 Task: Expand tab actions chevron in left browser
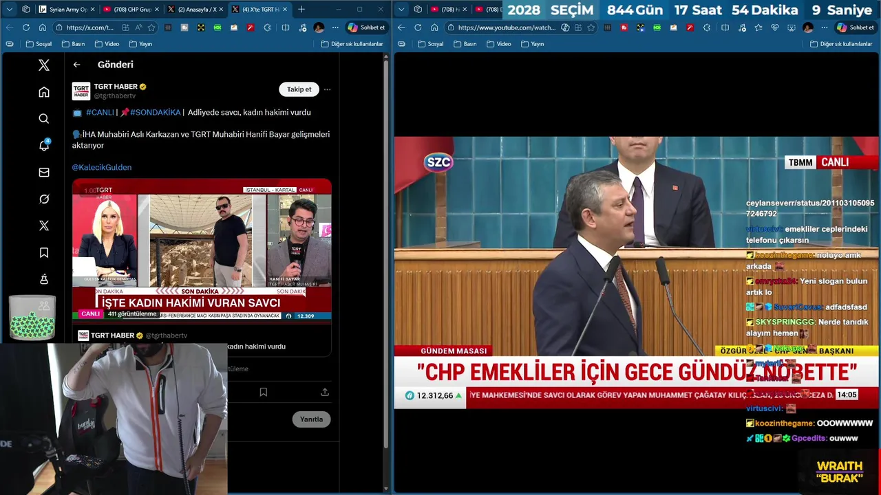pyautogui.click(x=10, y=10)
